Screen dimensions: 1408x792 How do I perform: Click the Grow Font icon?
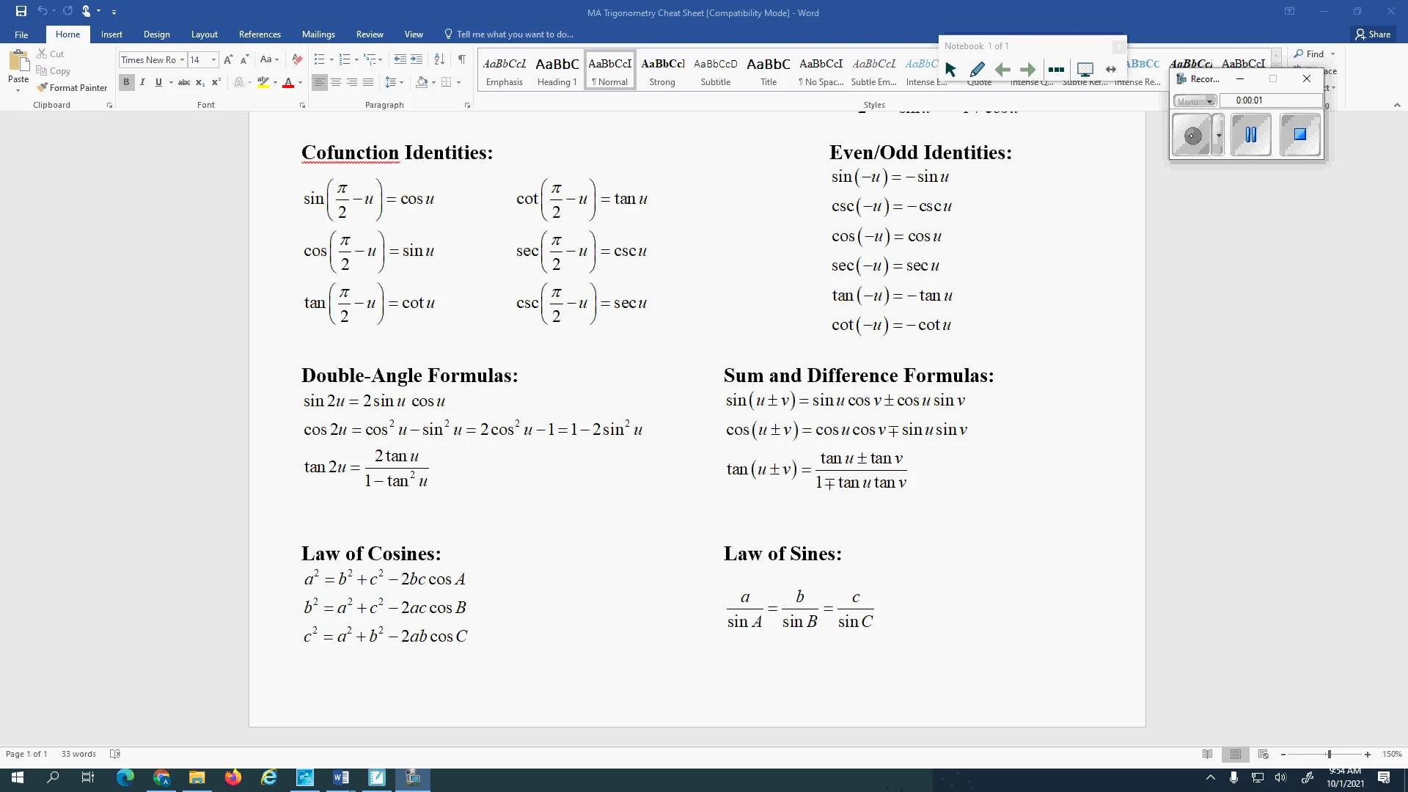[x=228, y=59]
